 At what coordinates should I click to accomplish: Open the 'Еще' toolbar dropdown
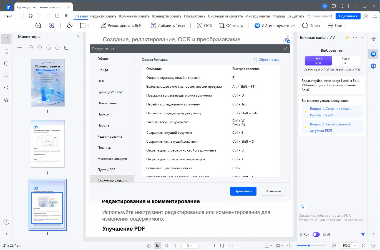(336, 26)
